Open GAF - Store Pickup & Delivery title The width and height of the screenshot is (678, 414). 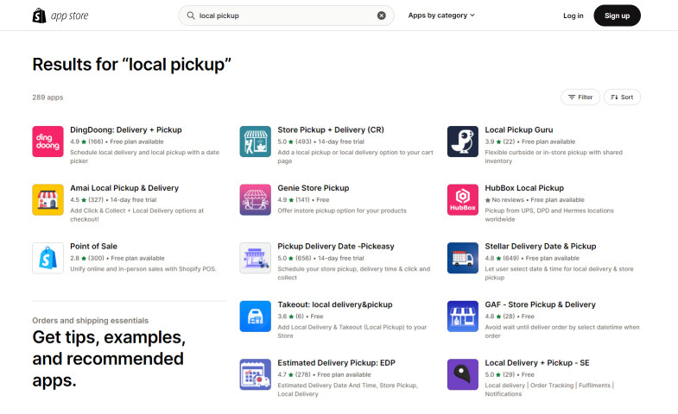pos(540,304)
